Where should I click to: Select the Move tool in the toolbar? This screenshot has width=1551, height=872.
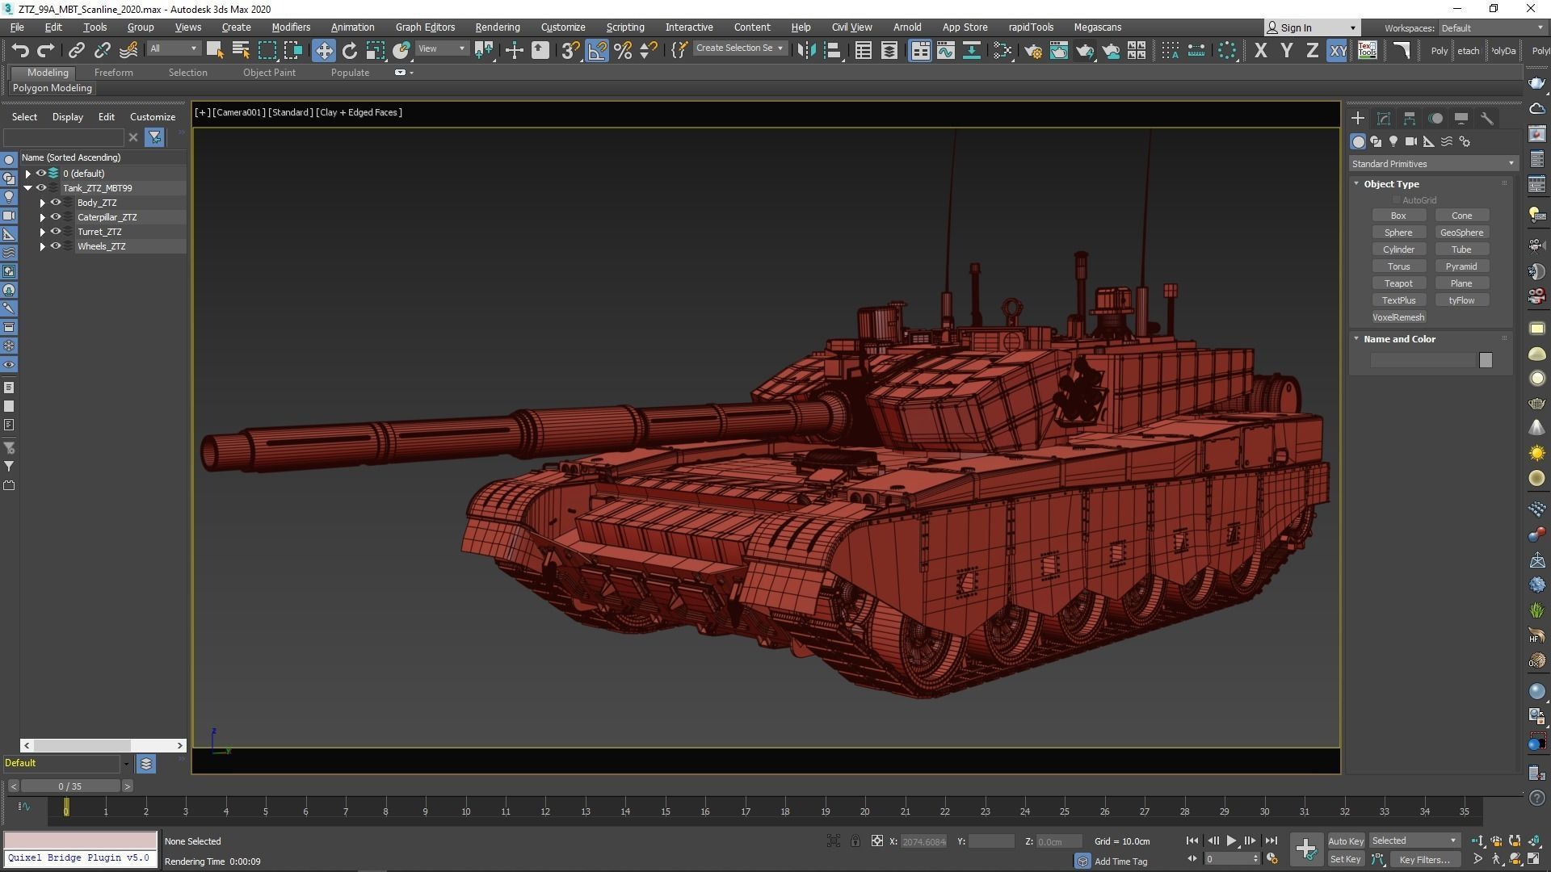pos(323,50)
